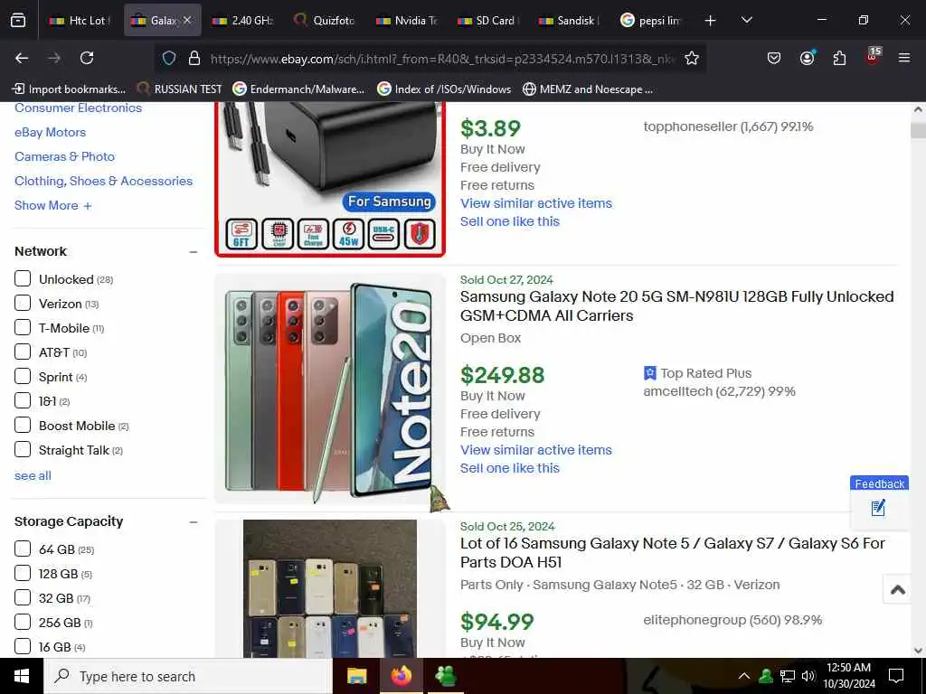Image resolution: width=926 pixels, height=694 pixels.
Task: Check the Unlocked network filter
Action: [23, 278]
